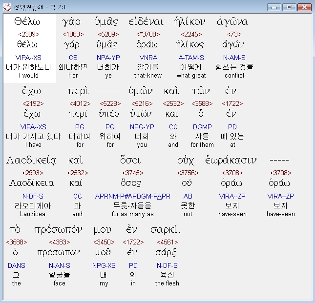Click the Korean gloss 얼굴을
The height and width of the screenshot is (303, 315).
pyautogui.click(x=60, y=275)
